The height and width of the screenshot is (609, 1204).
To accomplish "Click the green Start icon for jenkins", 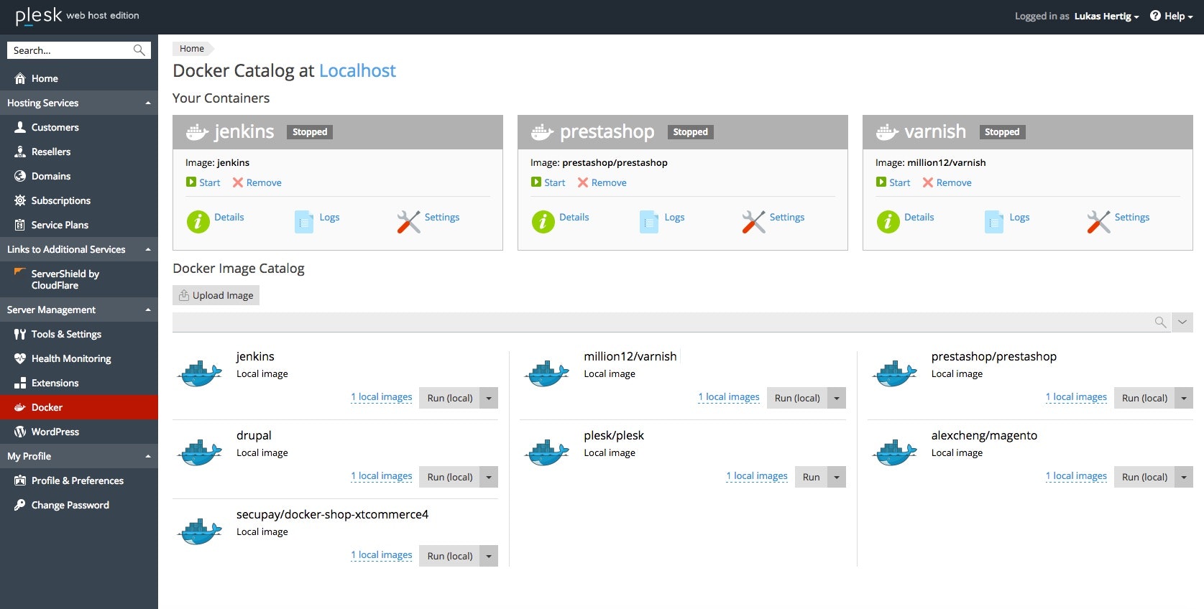I will point(191,182).
